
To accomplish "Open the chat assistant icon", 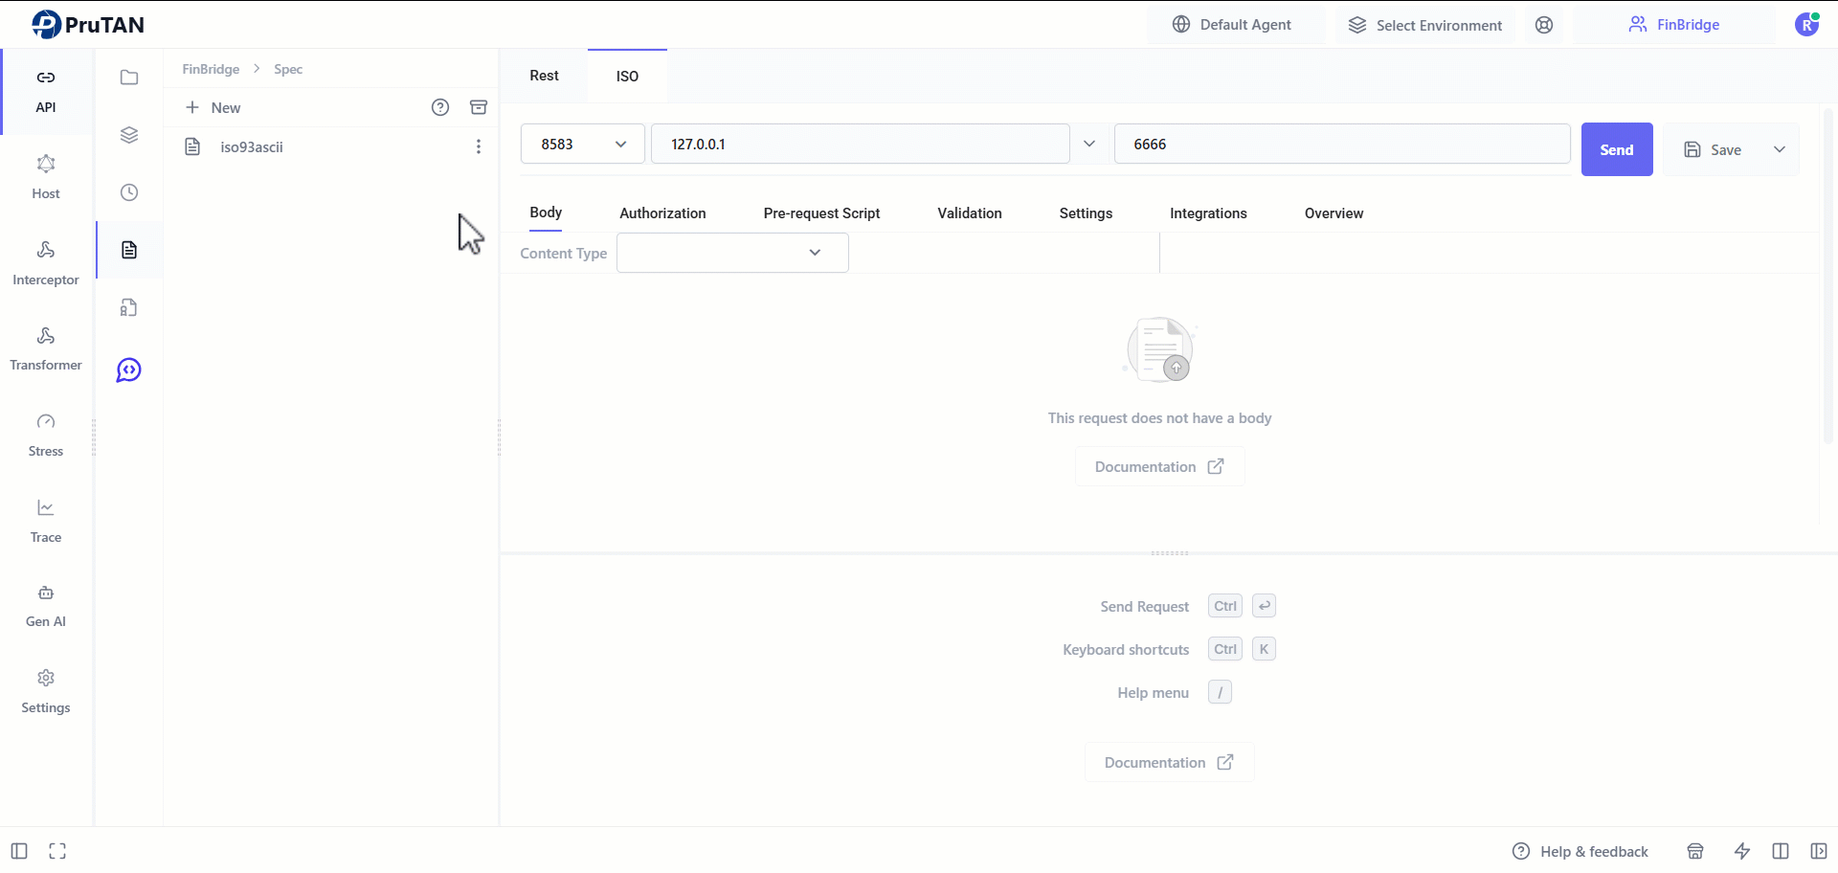I will pyautogui.click(x=129, y=370).
